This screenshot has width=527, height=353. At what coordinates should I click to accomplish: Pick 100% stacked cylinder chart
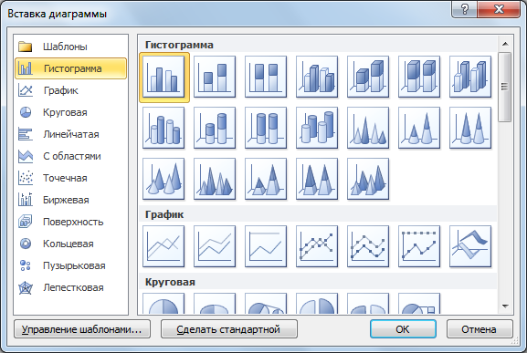[266, 128]
